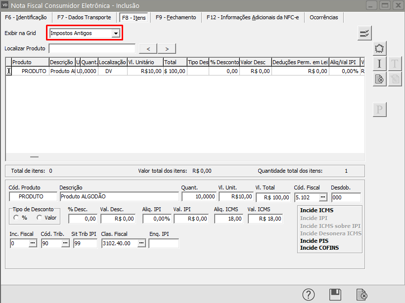The image size is (405, 303).
Task: Open the Cód. Trib. lookup button
Action: [x=65, y=243]
